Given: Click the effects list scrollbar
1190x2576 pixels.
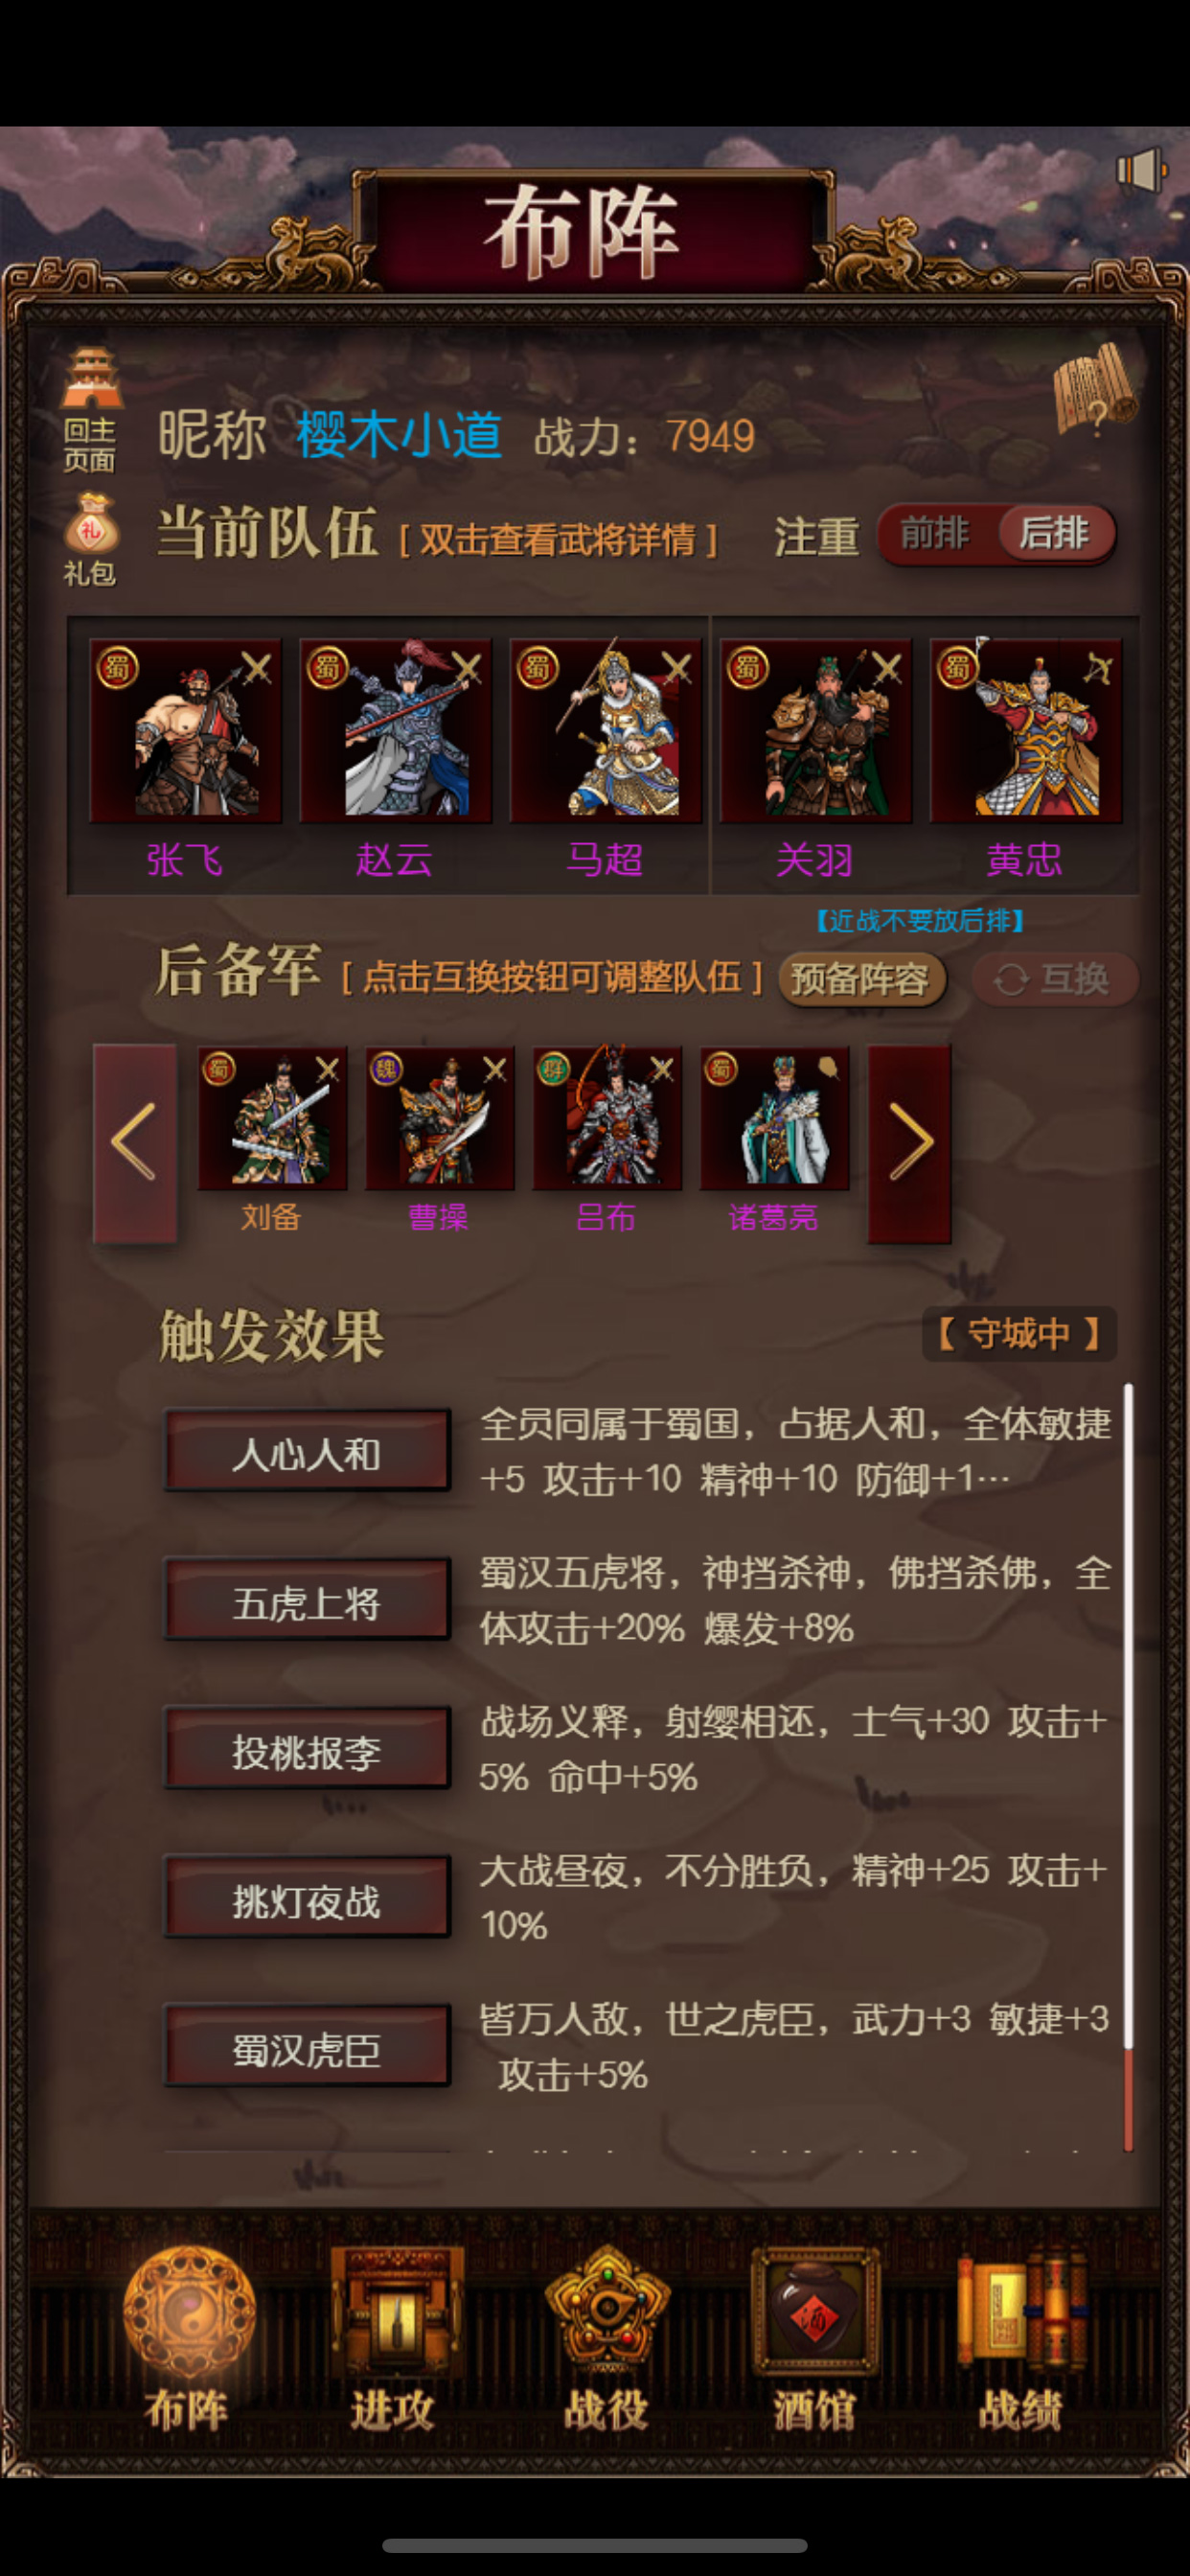Looking at the screenshot, I should click(1128, 1766).
